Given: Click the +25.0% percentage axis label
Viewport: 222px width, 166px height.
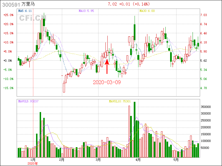Looking at the screenshot, I should click(x=8, y=15).
